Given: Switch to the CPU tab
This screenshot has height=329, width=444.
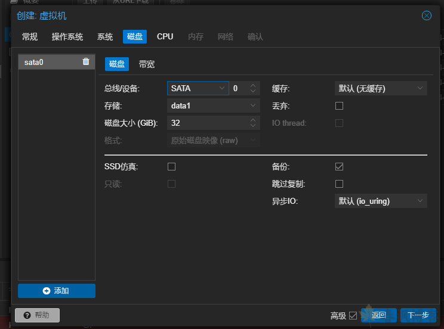Looking at the screenshot, I should (x=165, y=37).
